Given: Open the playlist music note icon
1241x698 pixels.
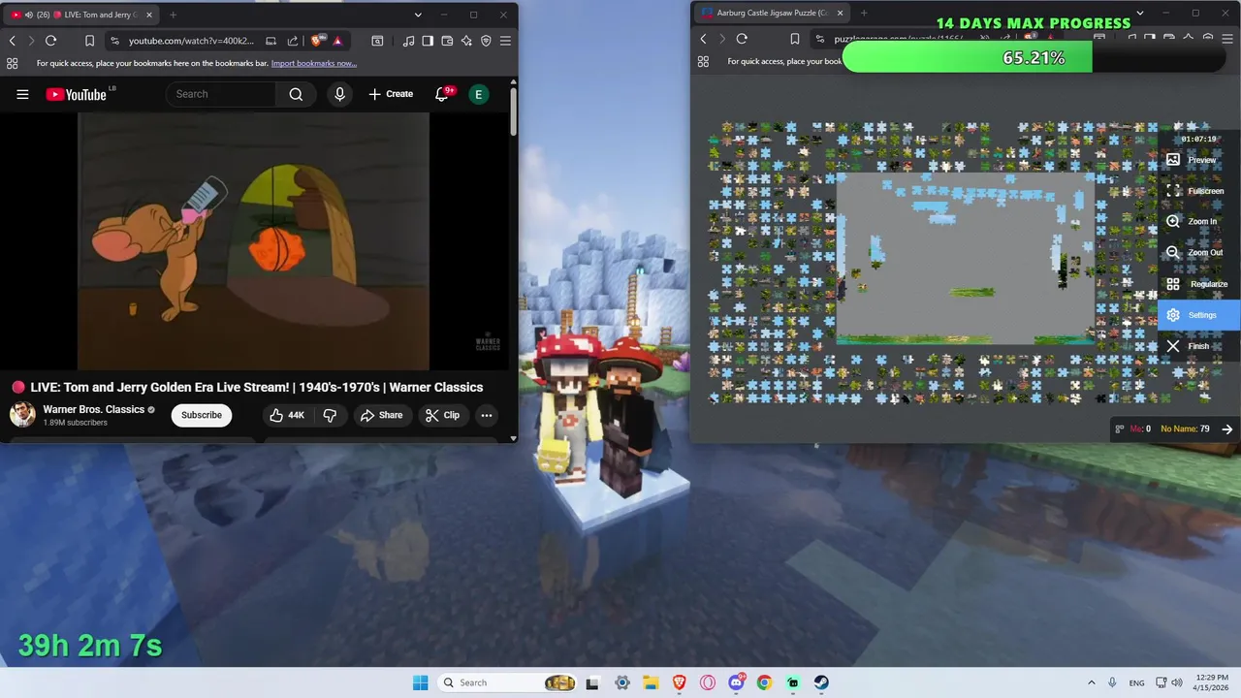Looking at the screenshot, I should coord(408,41).
